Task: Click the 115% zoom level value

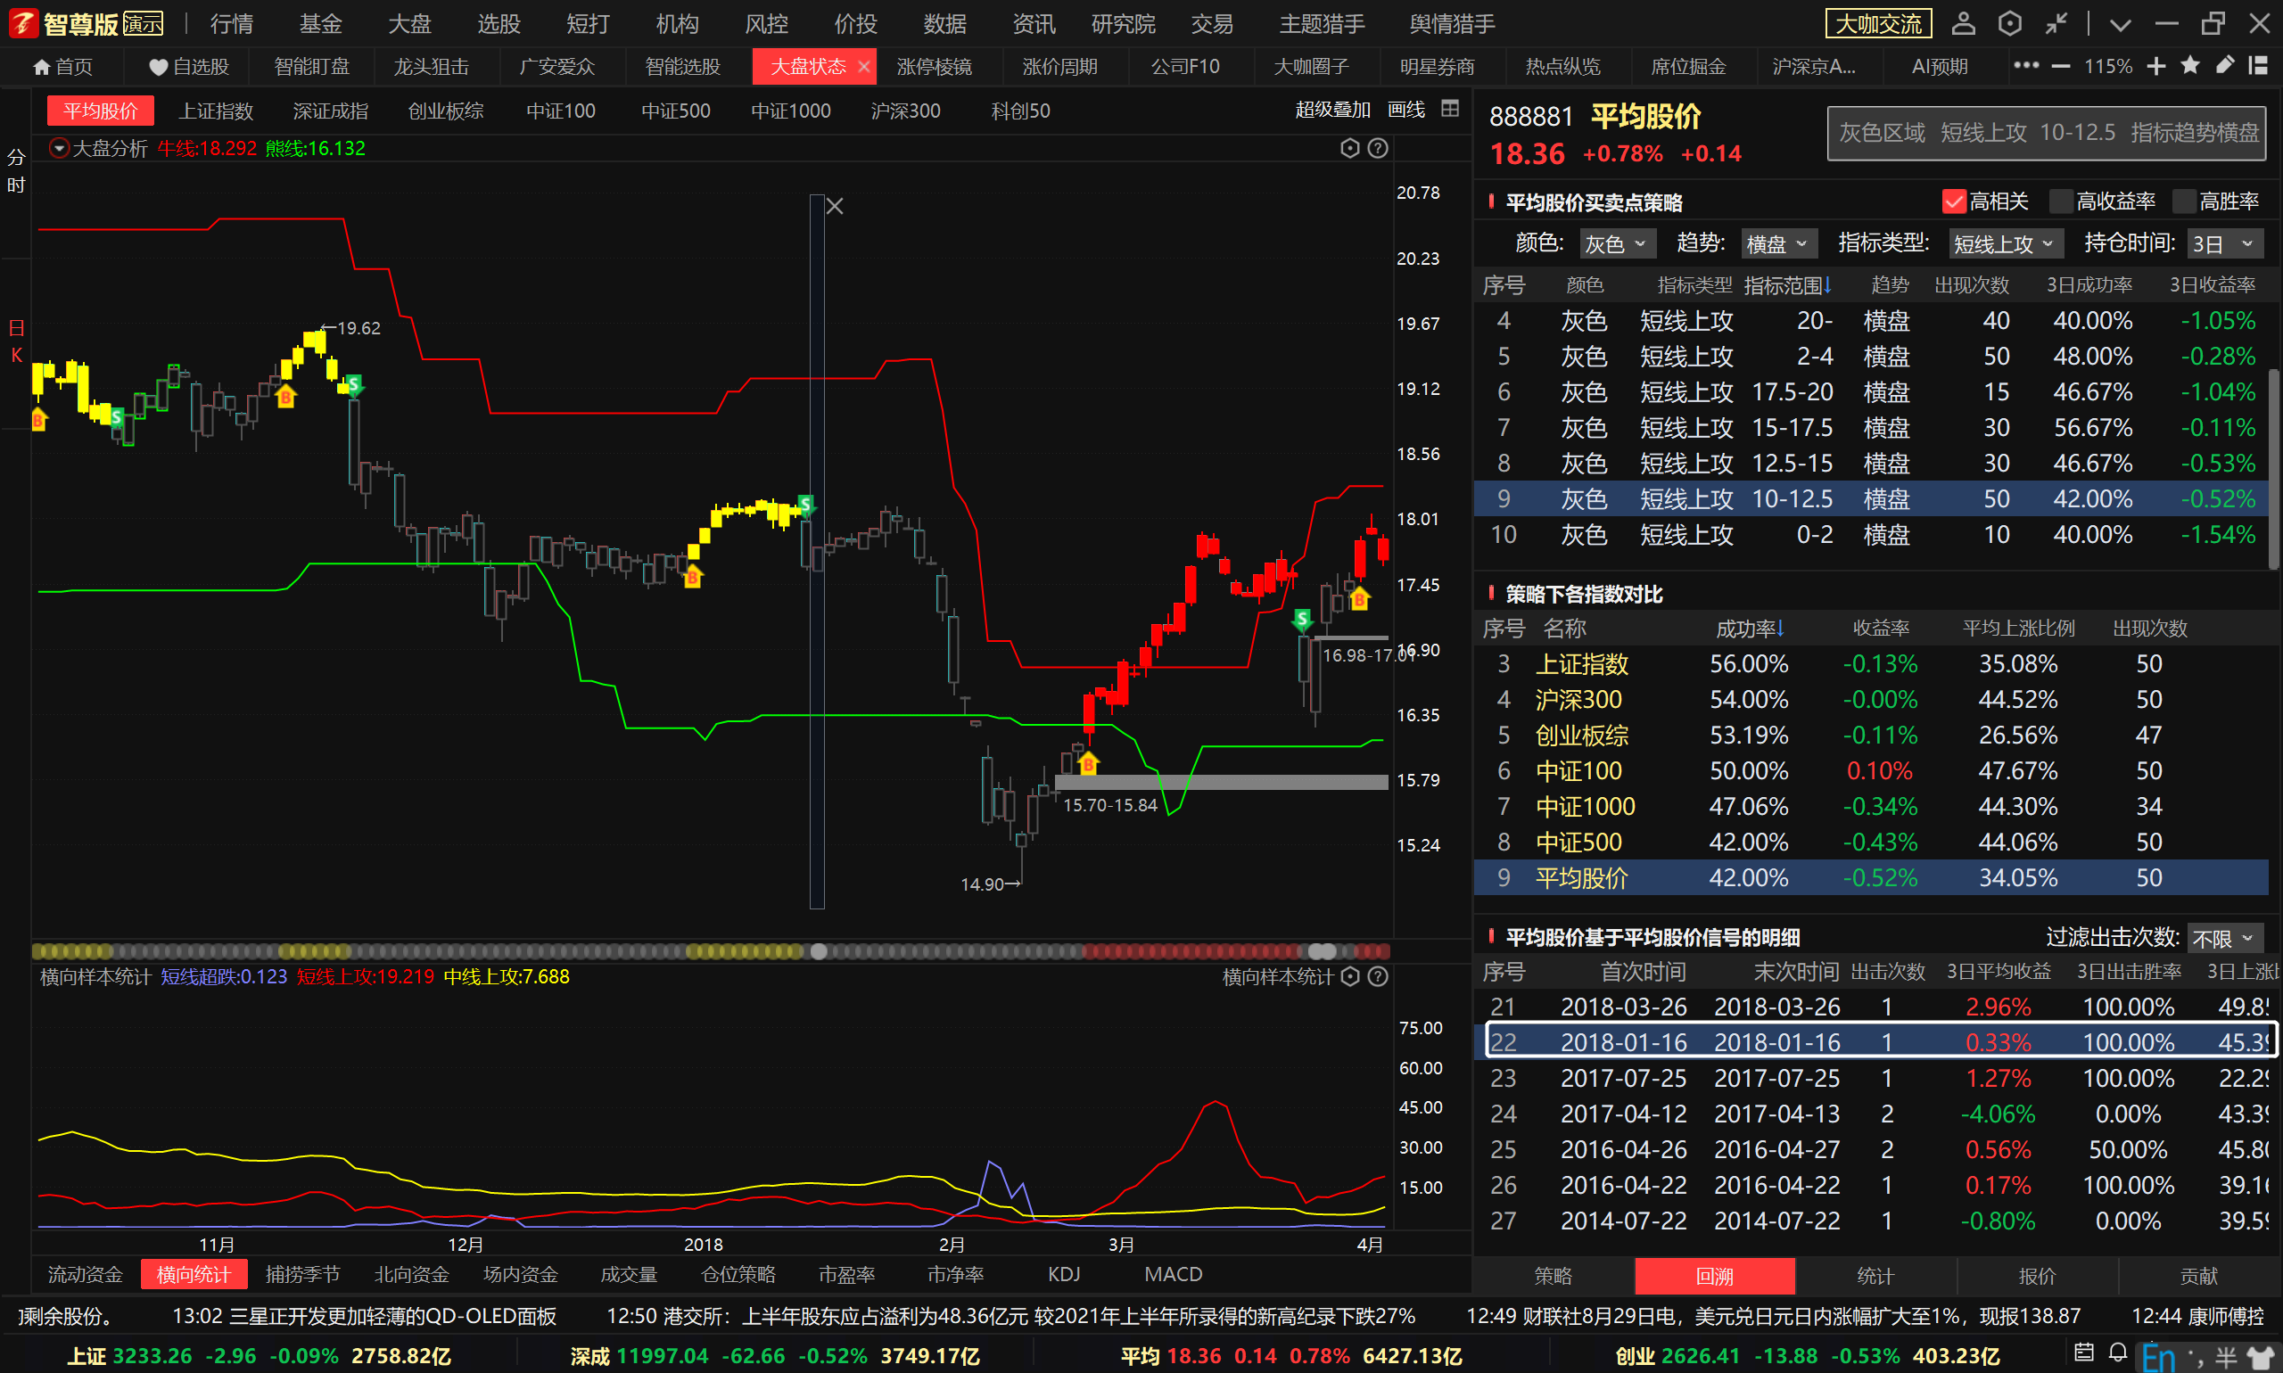Action: 2108,67
